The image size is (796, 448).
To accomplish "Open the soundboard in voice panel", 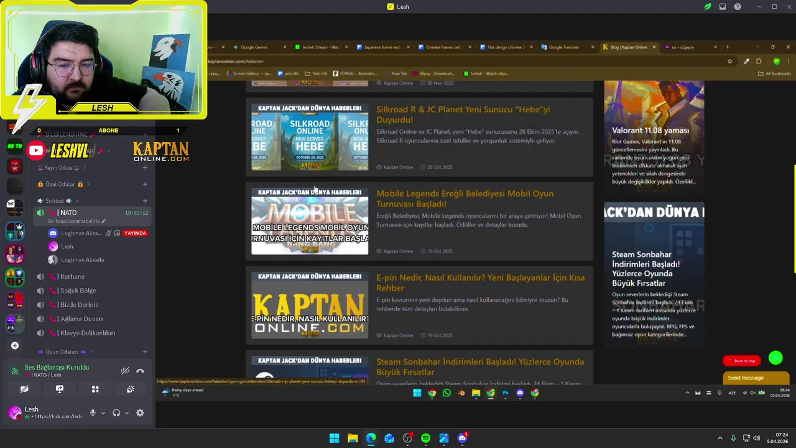I will pyautogui.click(x=131, y=389).
